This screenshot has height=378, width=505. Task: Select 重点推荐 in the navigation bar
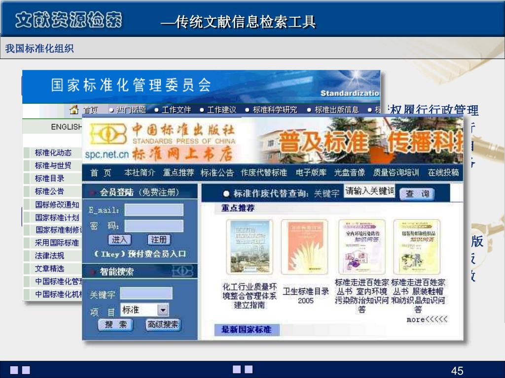click(x=179, y=173)
